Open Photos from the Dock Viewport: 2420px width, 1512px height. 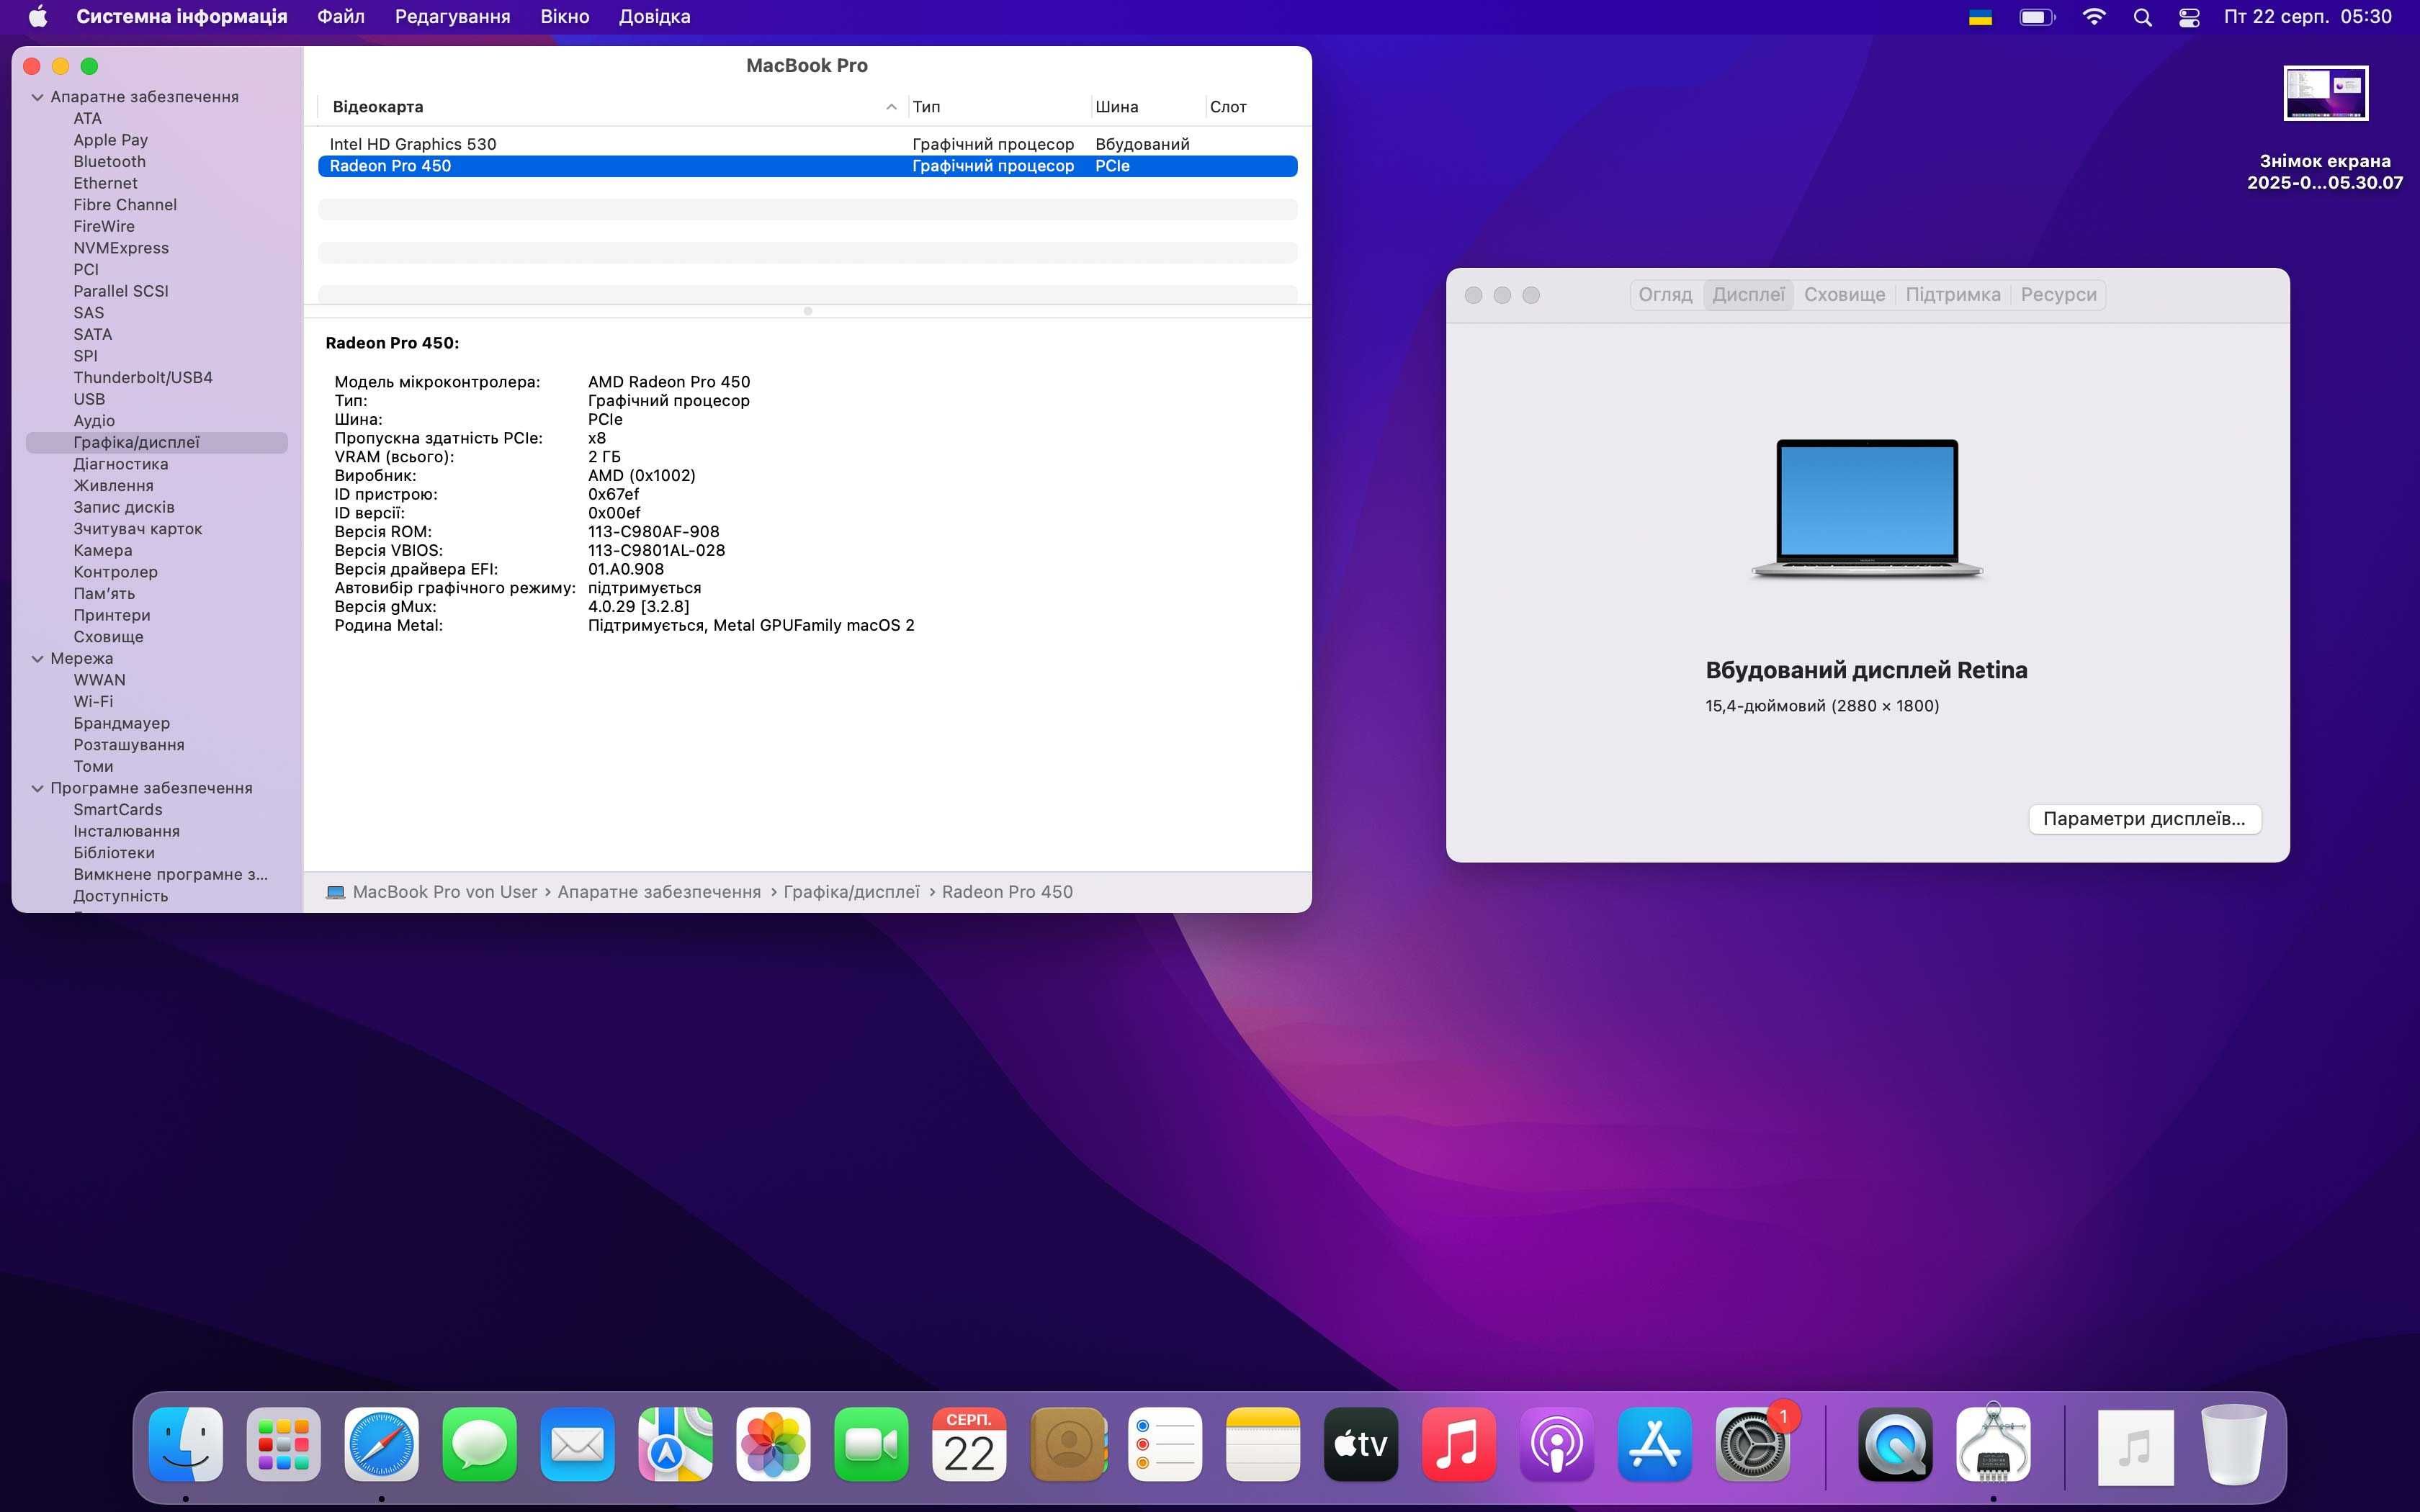click(x=774, y=1444)
